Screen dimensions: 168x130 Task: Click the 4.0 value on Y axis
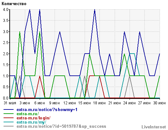tap(6, 10)
